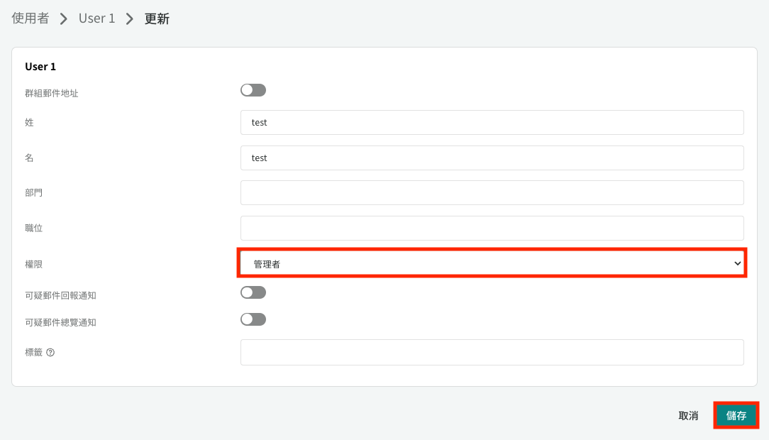Viewport: 769px width, 440px height.
Task: Click the 取消 cancel button
Action: tap(688, 415)
